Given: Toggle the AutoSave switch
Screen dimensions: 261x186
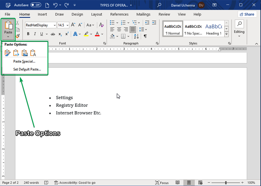Looking at the screenshot, I should tap(36, 5).
